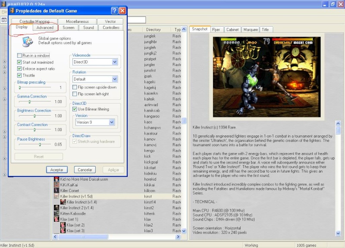Click the Aplicar button
345x248 pixels.
(x=113, y=170)
